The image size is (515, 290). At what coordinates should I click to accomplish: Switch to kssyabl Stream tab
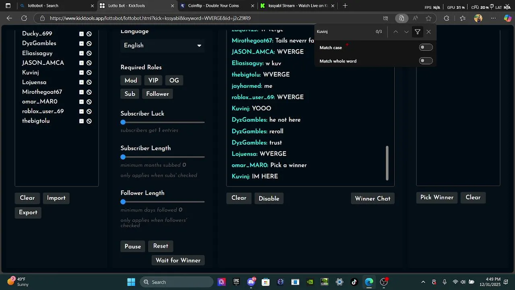pyautogui.click(x=297, y=6)
